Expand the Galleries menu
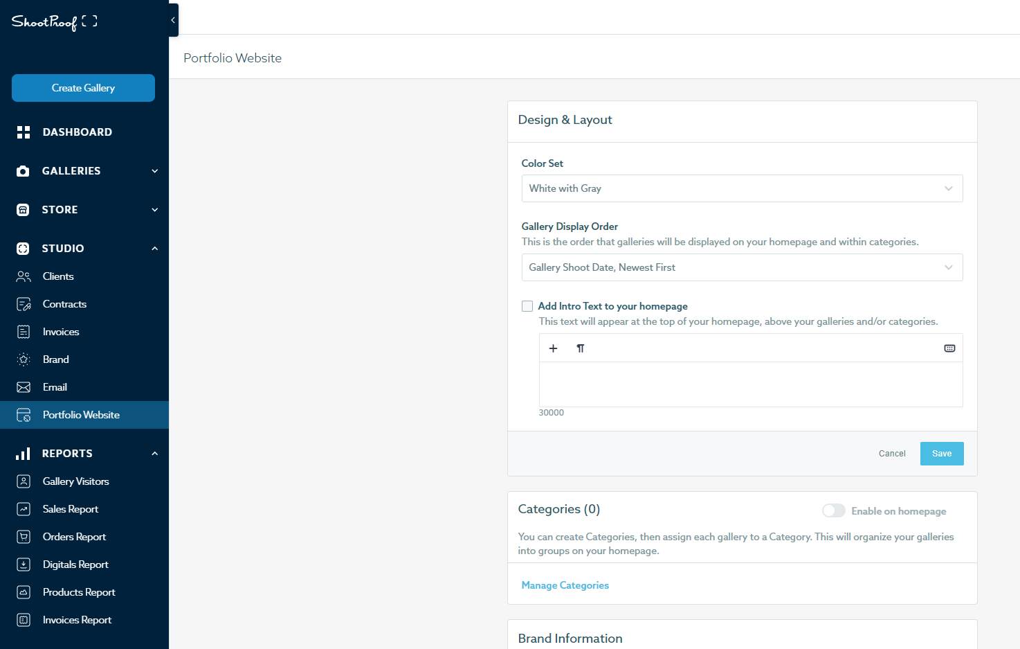Image resolution: width=1020 pixels, height=649 pixels. coord(154,171)
